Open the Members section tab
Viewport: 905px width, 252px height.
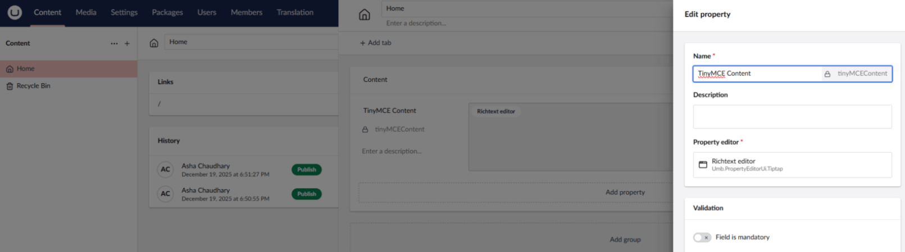coord(247,12)
